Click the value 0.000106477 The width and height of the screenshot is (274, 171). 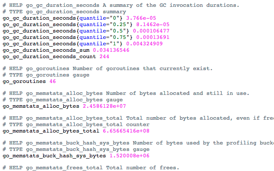(x=151, y=31)
